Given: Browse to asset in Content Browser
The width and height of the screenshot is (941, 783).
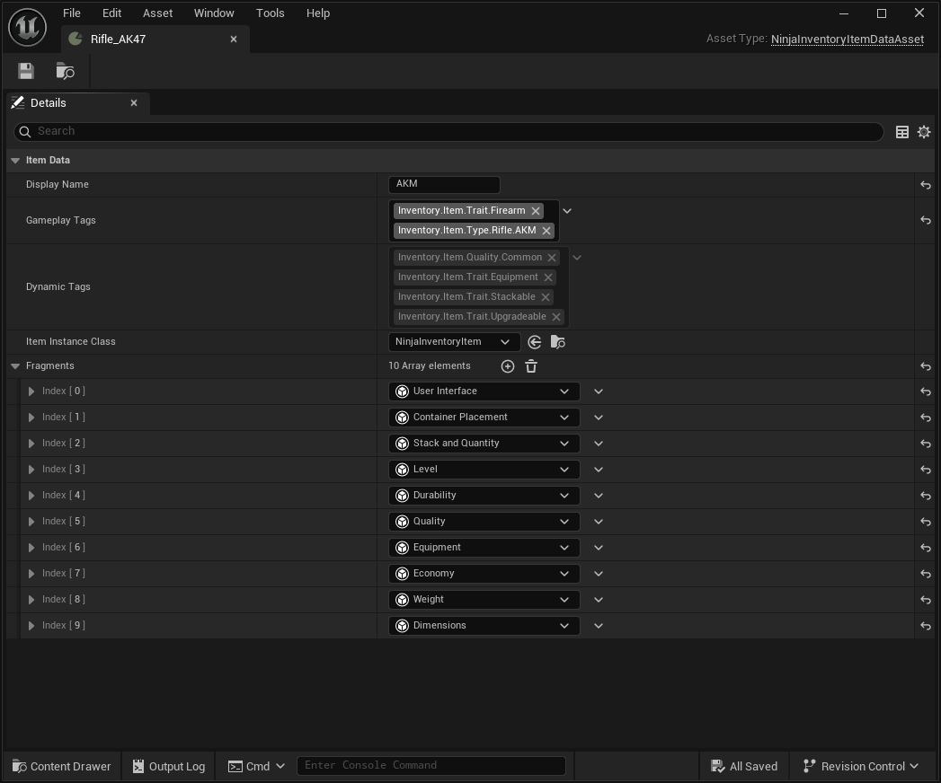Looking at the screenshot, I should click(x=63, y=70).
